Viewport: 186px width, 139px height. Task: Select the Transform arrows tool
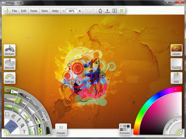coord(14,116)
